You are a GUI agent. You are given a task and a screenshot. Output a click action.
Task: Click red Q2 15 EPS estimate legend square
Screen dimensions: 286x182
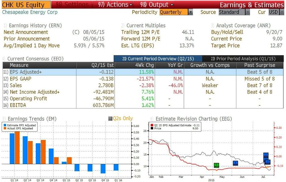(x=152, y=125)
